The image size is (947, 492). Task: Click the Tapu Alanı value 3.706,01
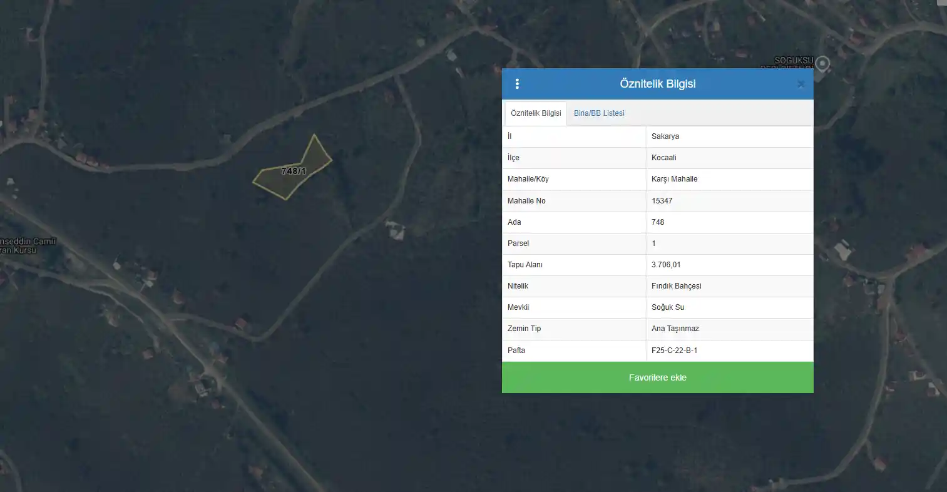[x=666, y=265]
